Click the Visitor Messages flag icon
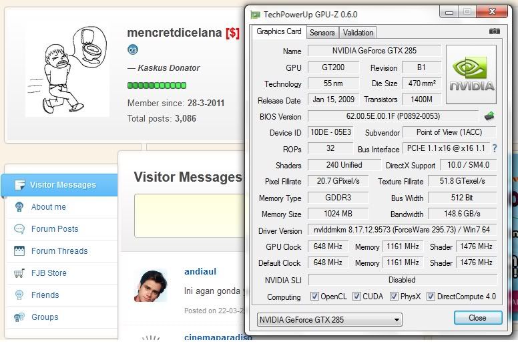 point(20,185)
